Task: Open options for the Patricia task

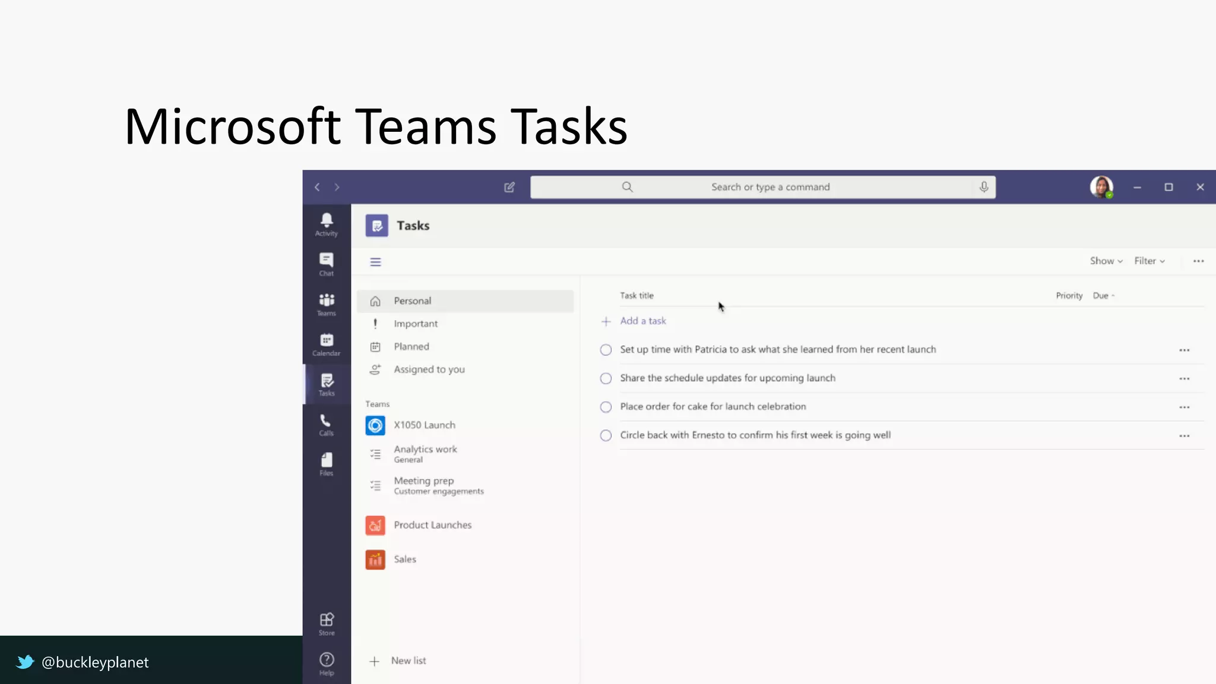Action: pyautogui.click(x=1185, y=350)
